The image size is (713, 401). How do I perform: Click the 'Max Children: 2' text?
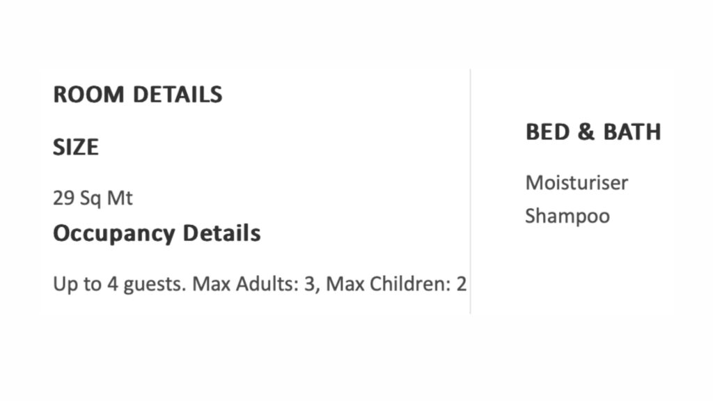pos(396,285)
